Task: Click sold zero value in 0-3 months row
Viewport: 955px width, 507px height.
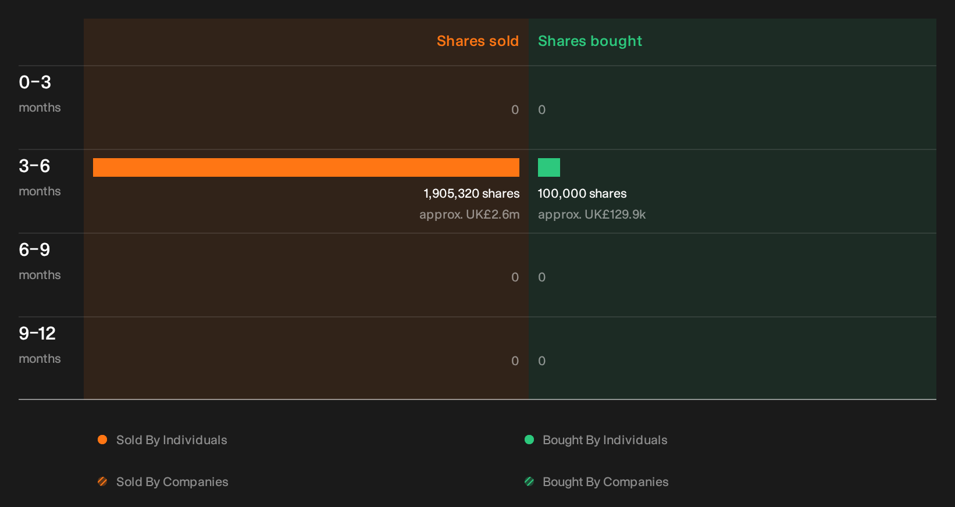Action: (515, 110)
